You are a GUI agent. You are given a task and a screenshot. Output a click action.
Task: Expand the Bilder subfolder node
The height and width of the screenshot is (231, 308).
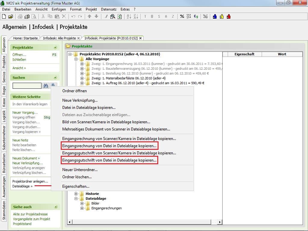(82, 203)
